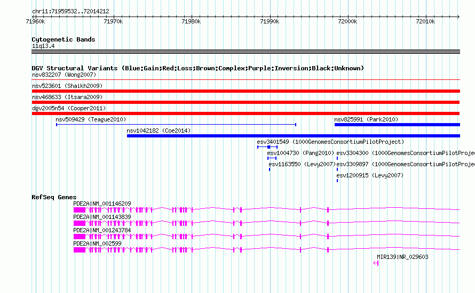Click the Cytogenetic Bands track title
475x293 pixels.
coord(64,39)
